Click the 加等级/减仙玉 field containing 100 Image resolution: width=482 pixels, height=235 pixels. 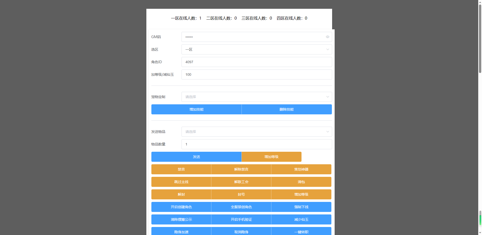pos(257,74)
